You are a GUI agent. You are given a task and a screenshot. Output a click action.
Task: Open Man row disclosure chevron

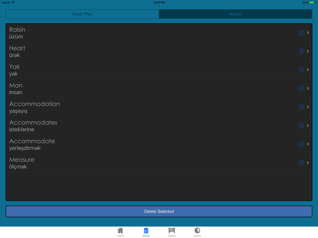click(x=308, y=89)
